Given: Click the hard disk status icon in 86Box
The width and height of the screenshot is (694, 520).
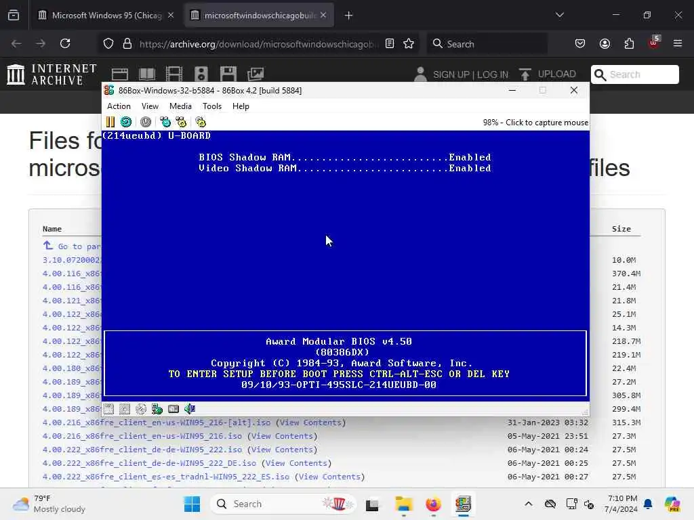Looking at the screenshot, I should pyautogui.click(x=157, y=409).
